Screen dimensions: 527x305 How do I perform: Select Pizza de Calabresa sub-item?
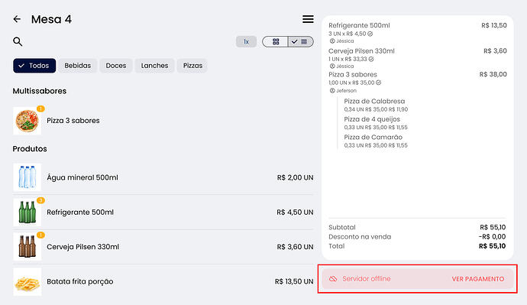[x=376, y=105]
